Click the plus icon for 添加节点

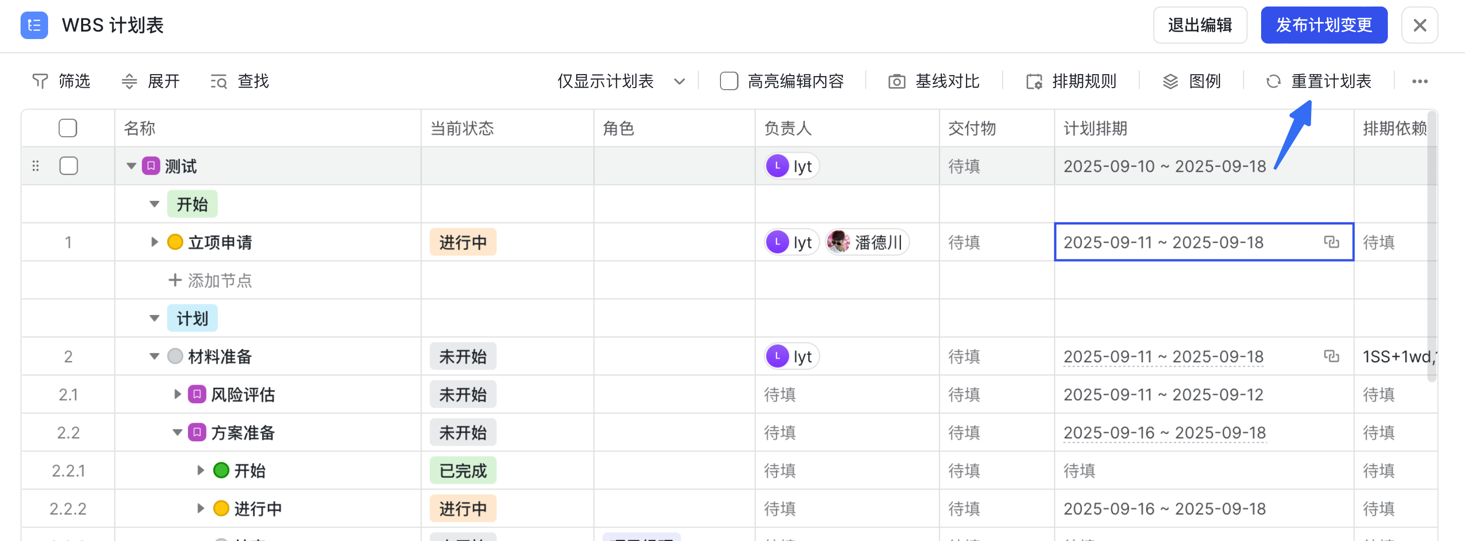[x=175, y=280]
